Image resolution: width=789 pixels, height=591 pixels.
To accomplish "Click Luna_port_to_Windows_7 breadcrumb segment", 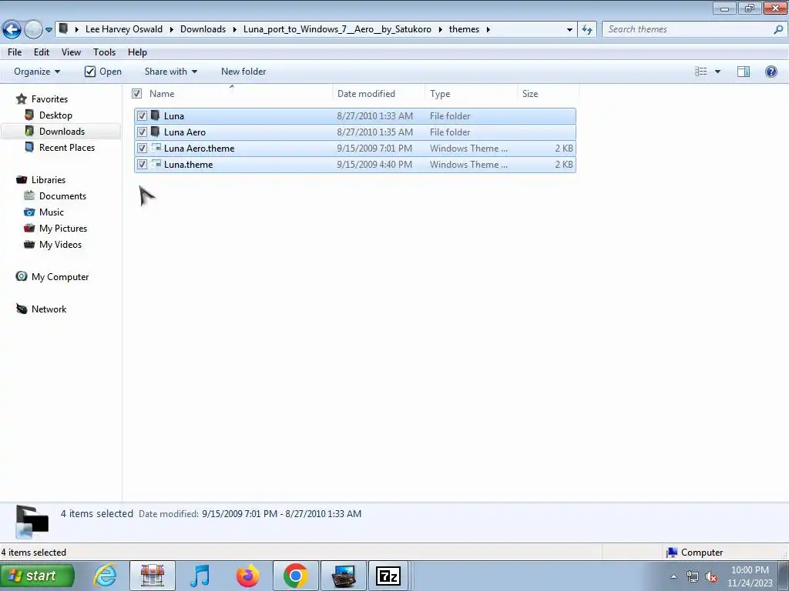I will pos(337,29).
